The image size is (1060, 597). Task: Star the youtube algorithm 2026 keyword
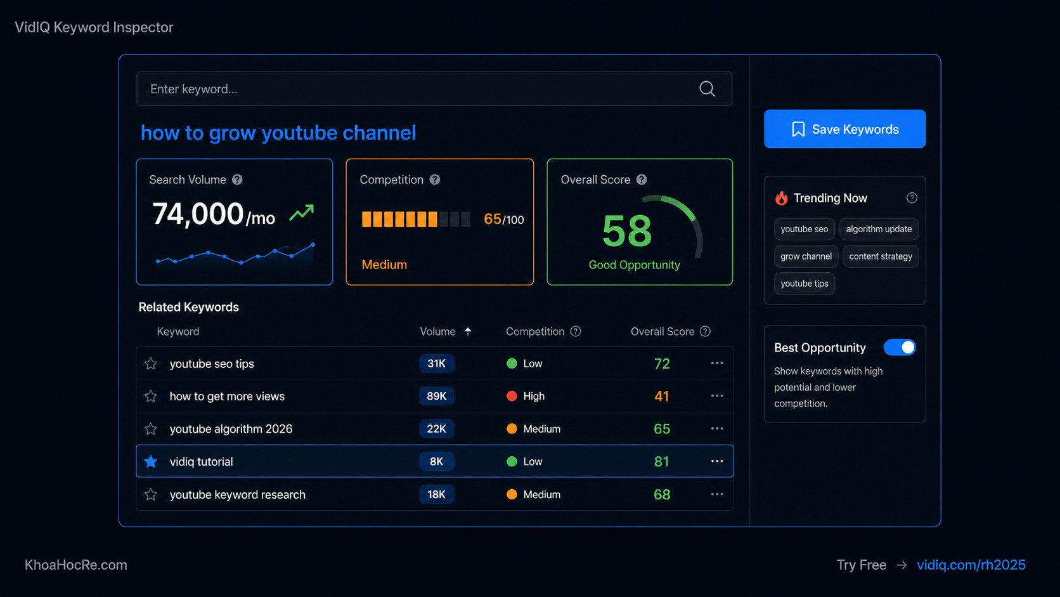(x=151, y=429)
